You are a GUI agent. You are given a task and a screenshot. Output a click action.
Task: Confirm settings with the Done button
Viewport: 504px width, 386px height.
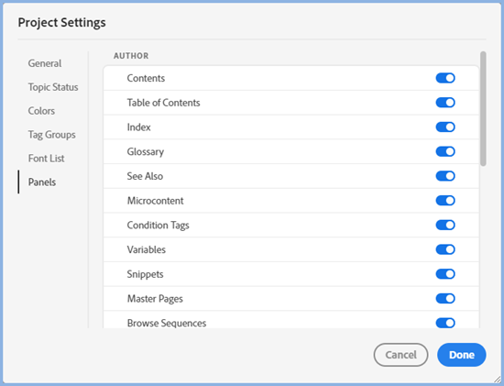pyautogui.click(x=462, y=355)
